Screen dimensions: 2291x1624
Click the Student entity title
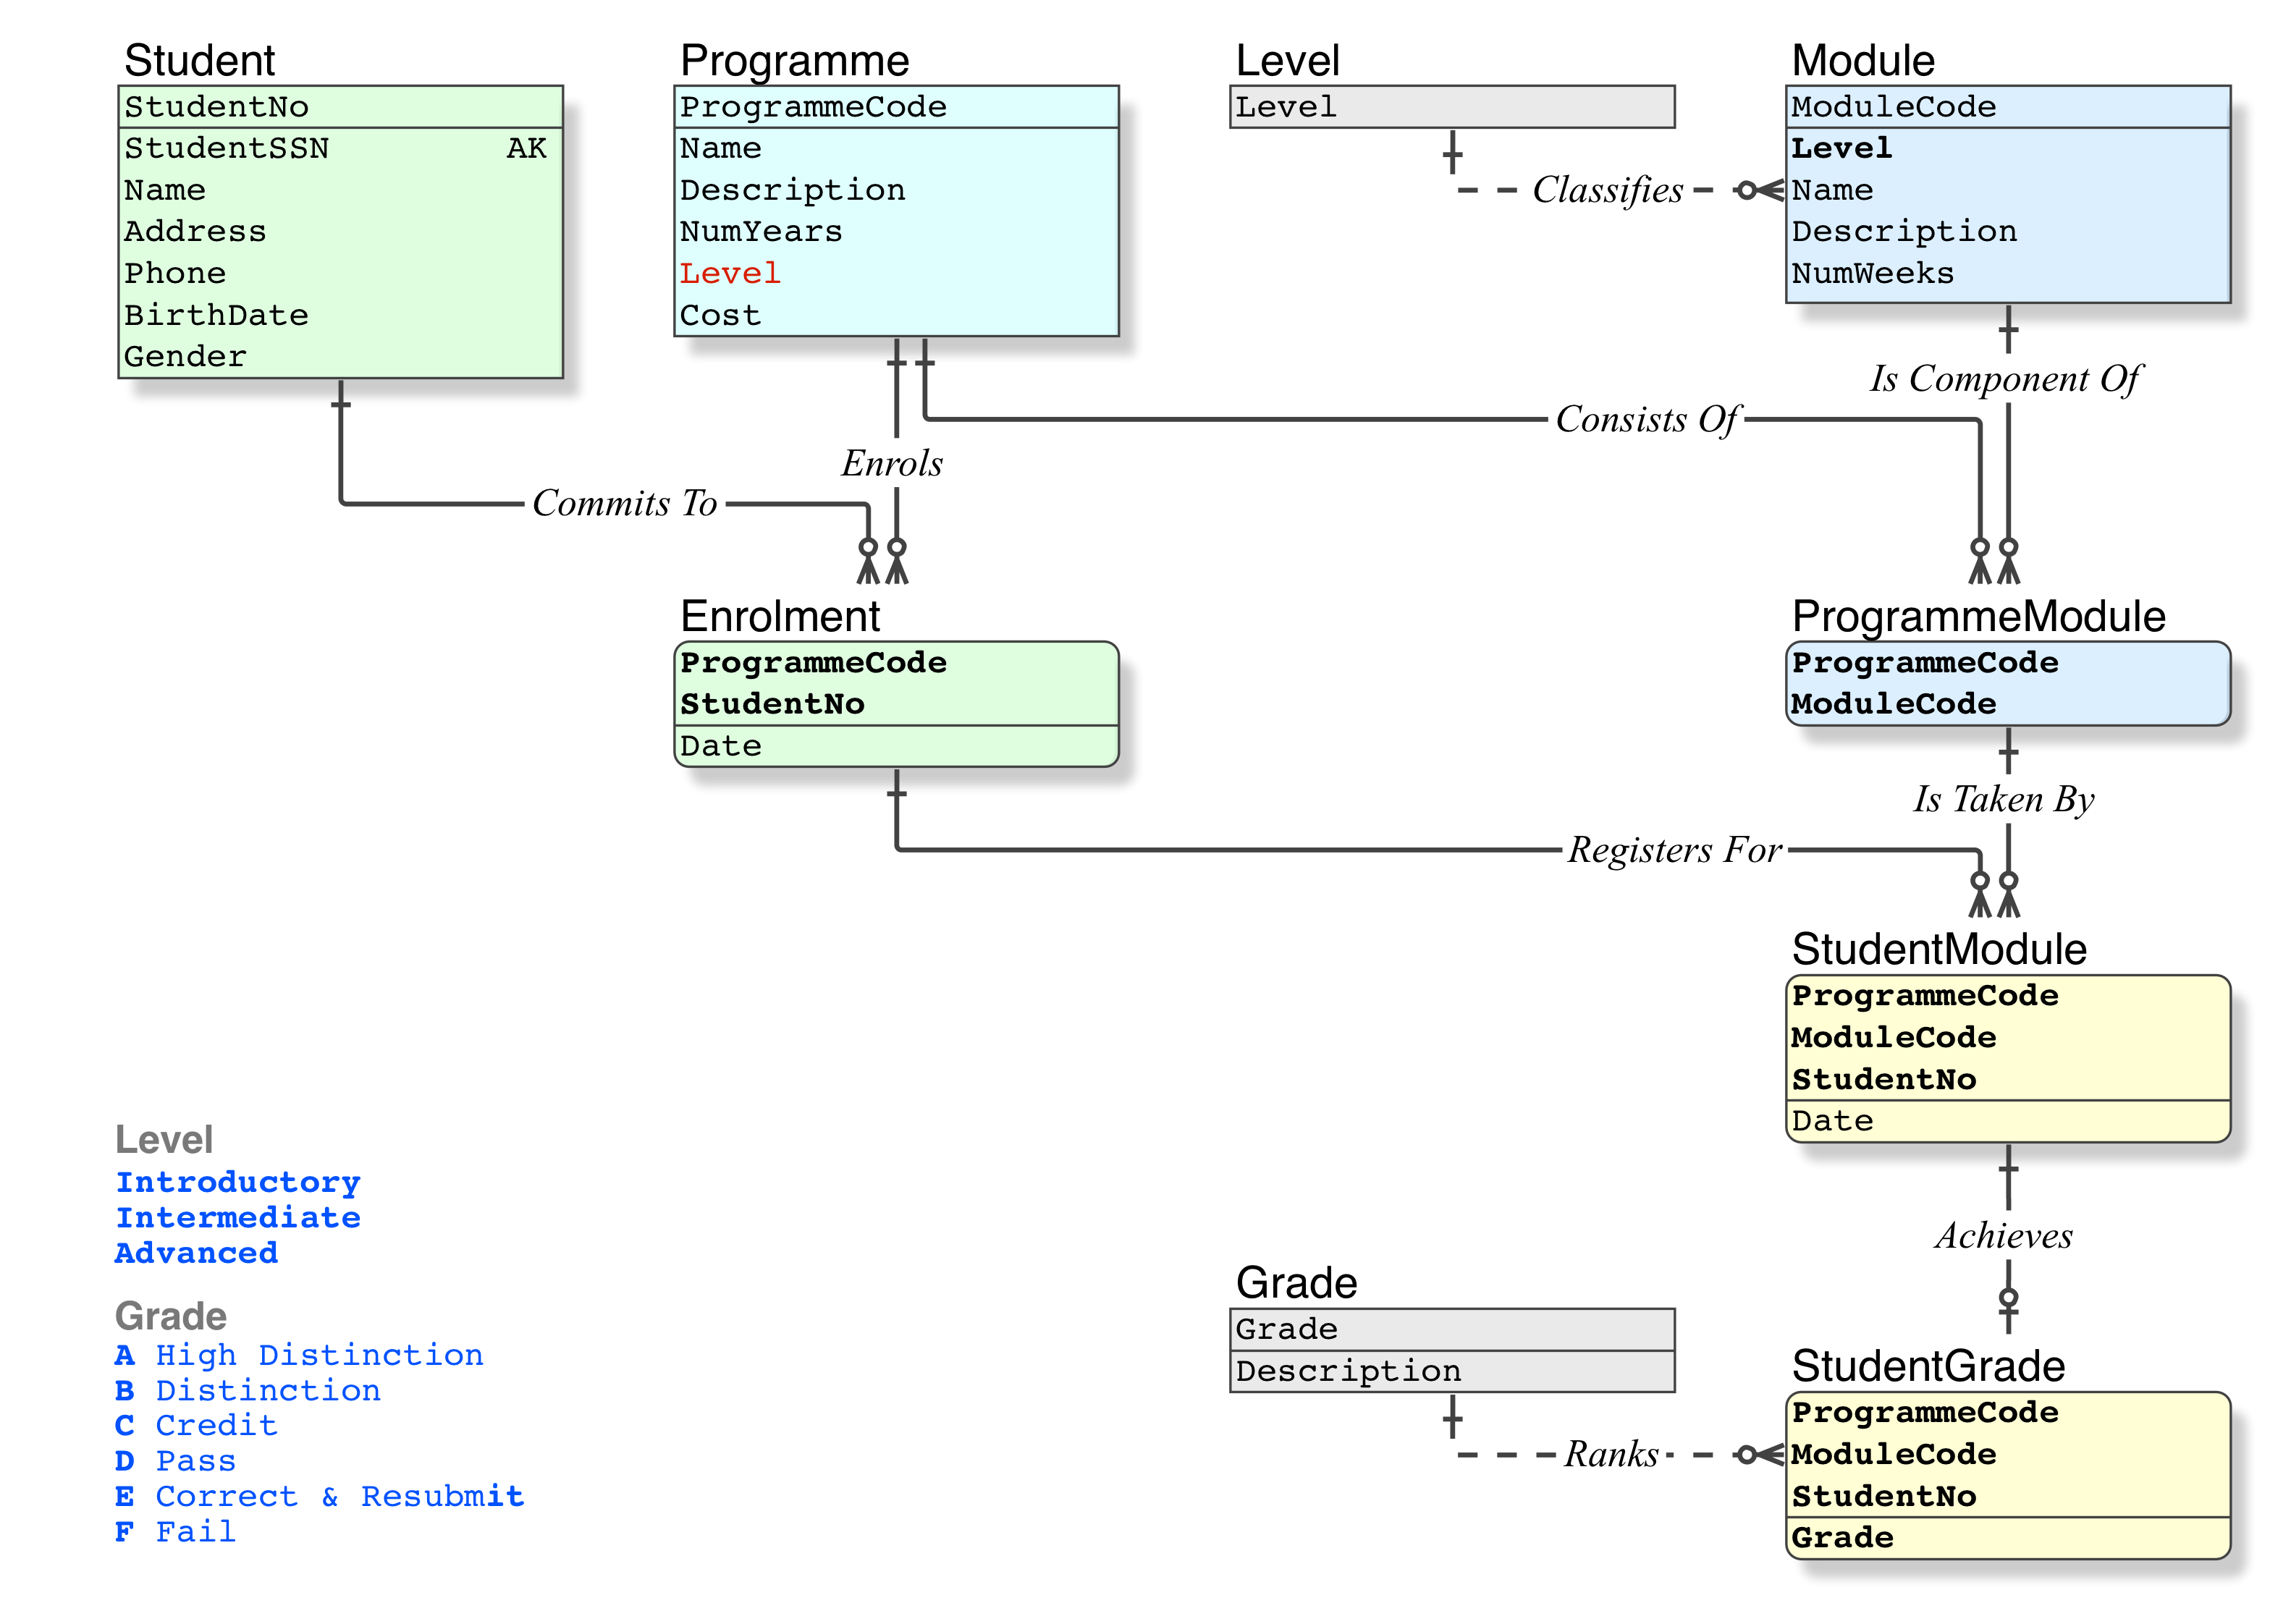click(199, 61)
